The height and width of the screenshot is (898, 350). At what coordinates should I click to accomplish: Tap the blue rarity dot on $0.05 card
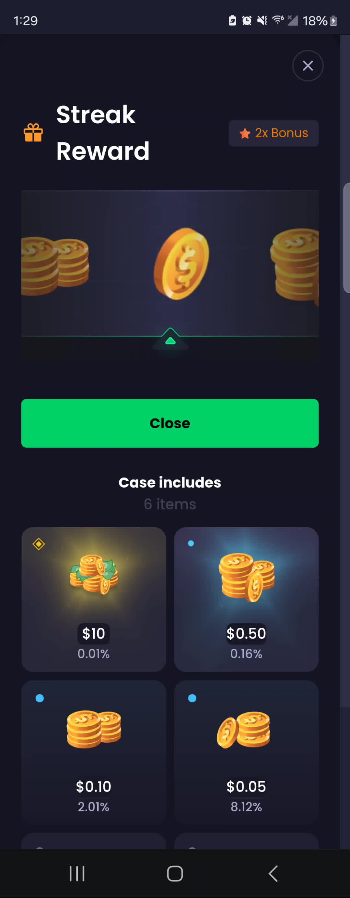pos(192,698)
